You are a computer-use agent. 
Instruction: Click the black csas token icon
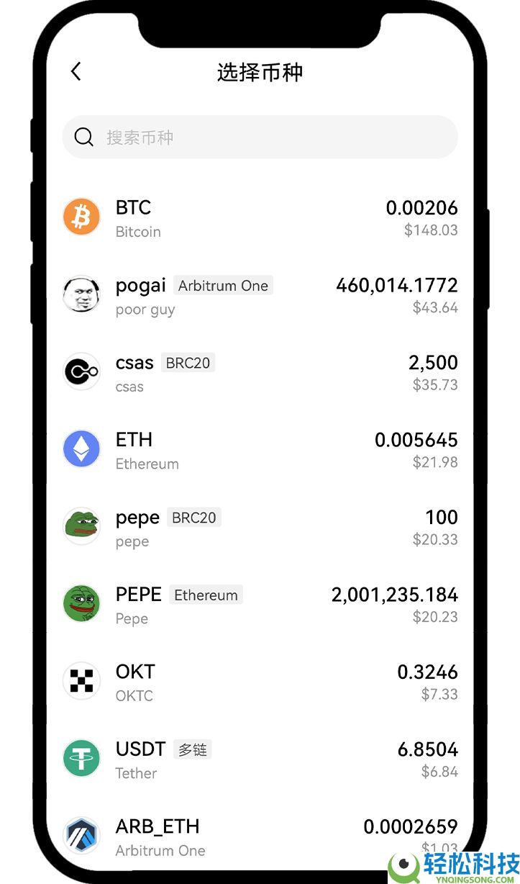pos(81,371)
